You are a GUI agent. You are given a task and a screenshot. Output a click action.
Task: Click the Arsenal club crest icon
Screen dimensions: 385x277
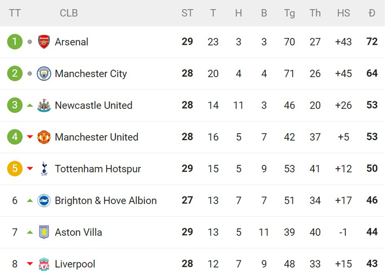[x=44, y=42]
